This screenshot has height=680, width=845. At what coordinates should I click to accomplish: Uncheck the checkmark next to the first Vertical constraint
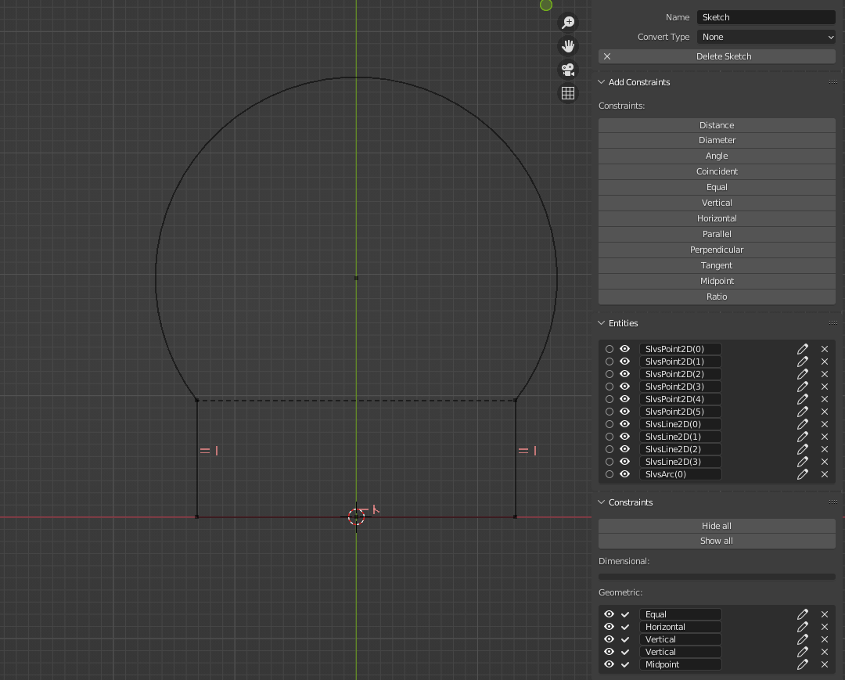click(x=624, y=639)
